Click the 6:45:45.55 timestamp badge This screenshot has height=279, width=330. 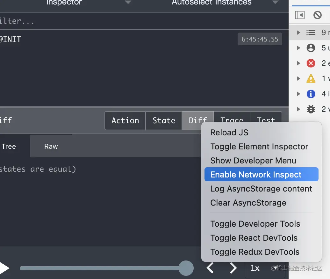(260, 39)
